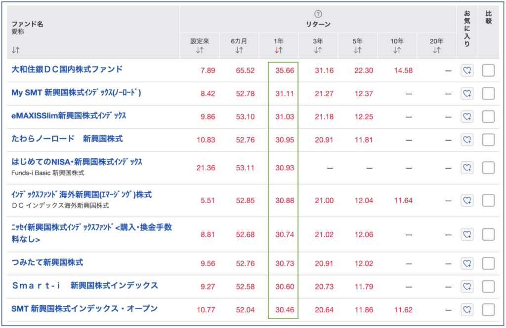Image resolution: width=506 pixels, height=328 pixels.
Task: Open インデックスファンド海外新興国(エマージング)株式 link
Action: [x=81, y=195]
